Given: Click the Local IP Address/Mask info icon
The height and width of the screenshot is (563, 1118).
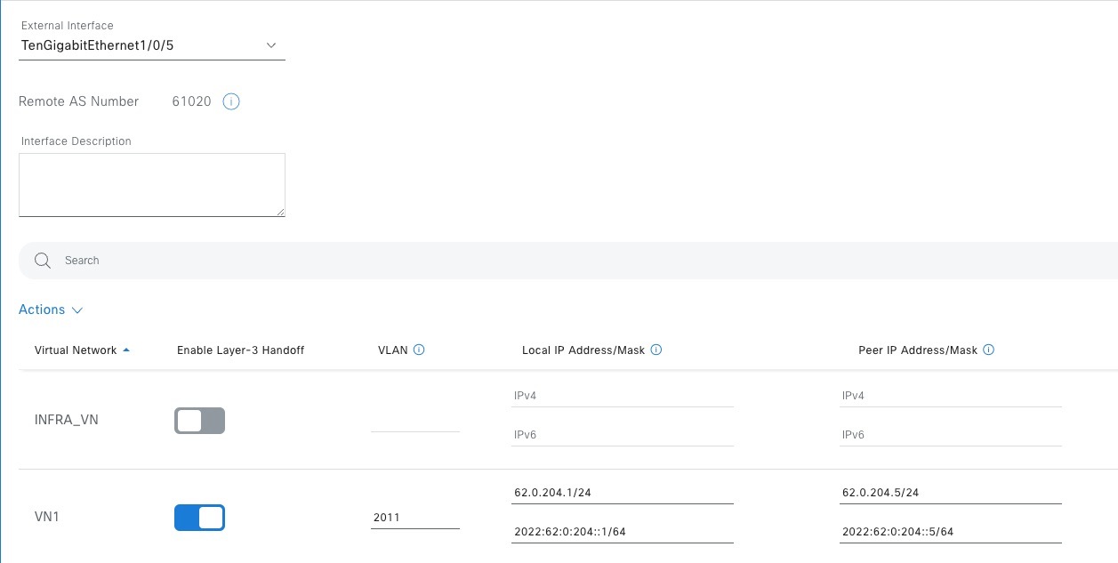Looking at the screenshot, I should tap(656, 350).
